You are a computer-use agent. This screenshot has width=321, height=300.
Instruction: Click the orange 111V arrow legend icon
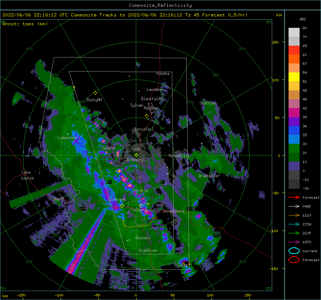(x=294, y=215)
